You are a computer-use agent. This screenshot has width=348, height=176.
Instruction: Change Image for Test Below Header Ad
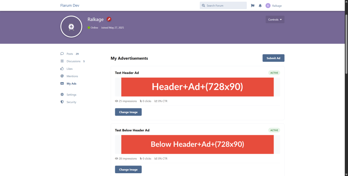128,170
